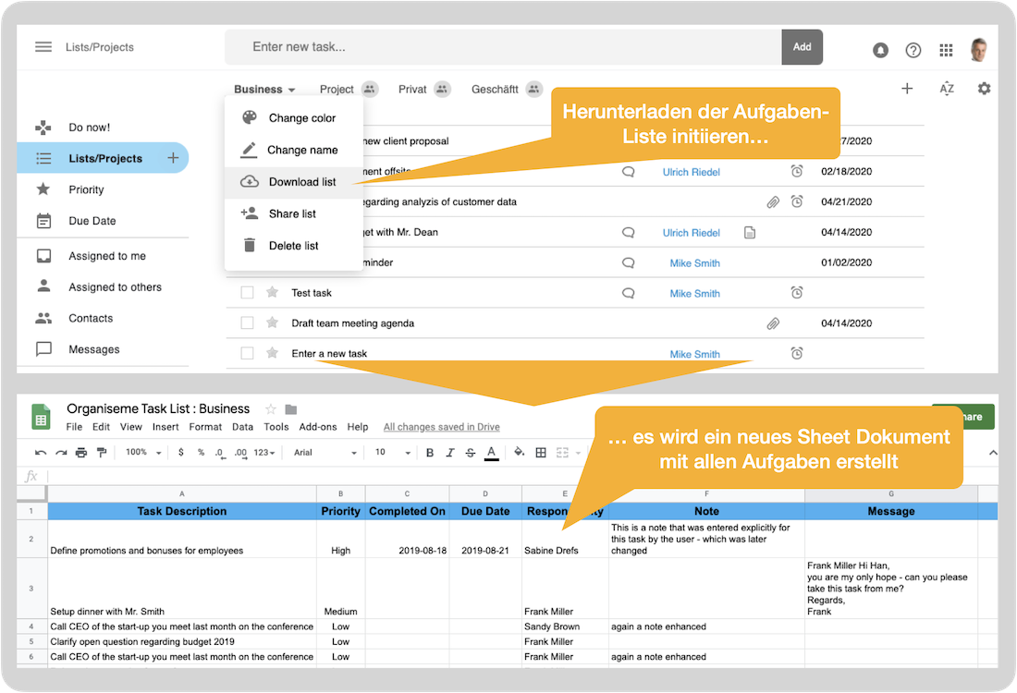
Task: Tick checkbox for Enter a new task
Action: 247,353
